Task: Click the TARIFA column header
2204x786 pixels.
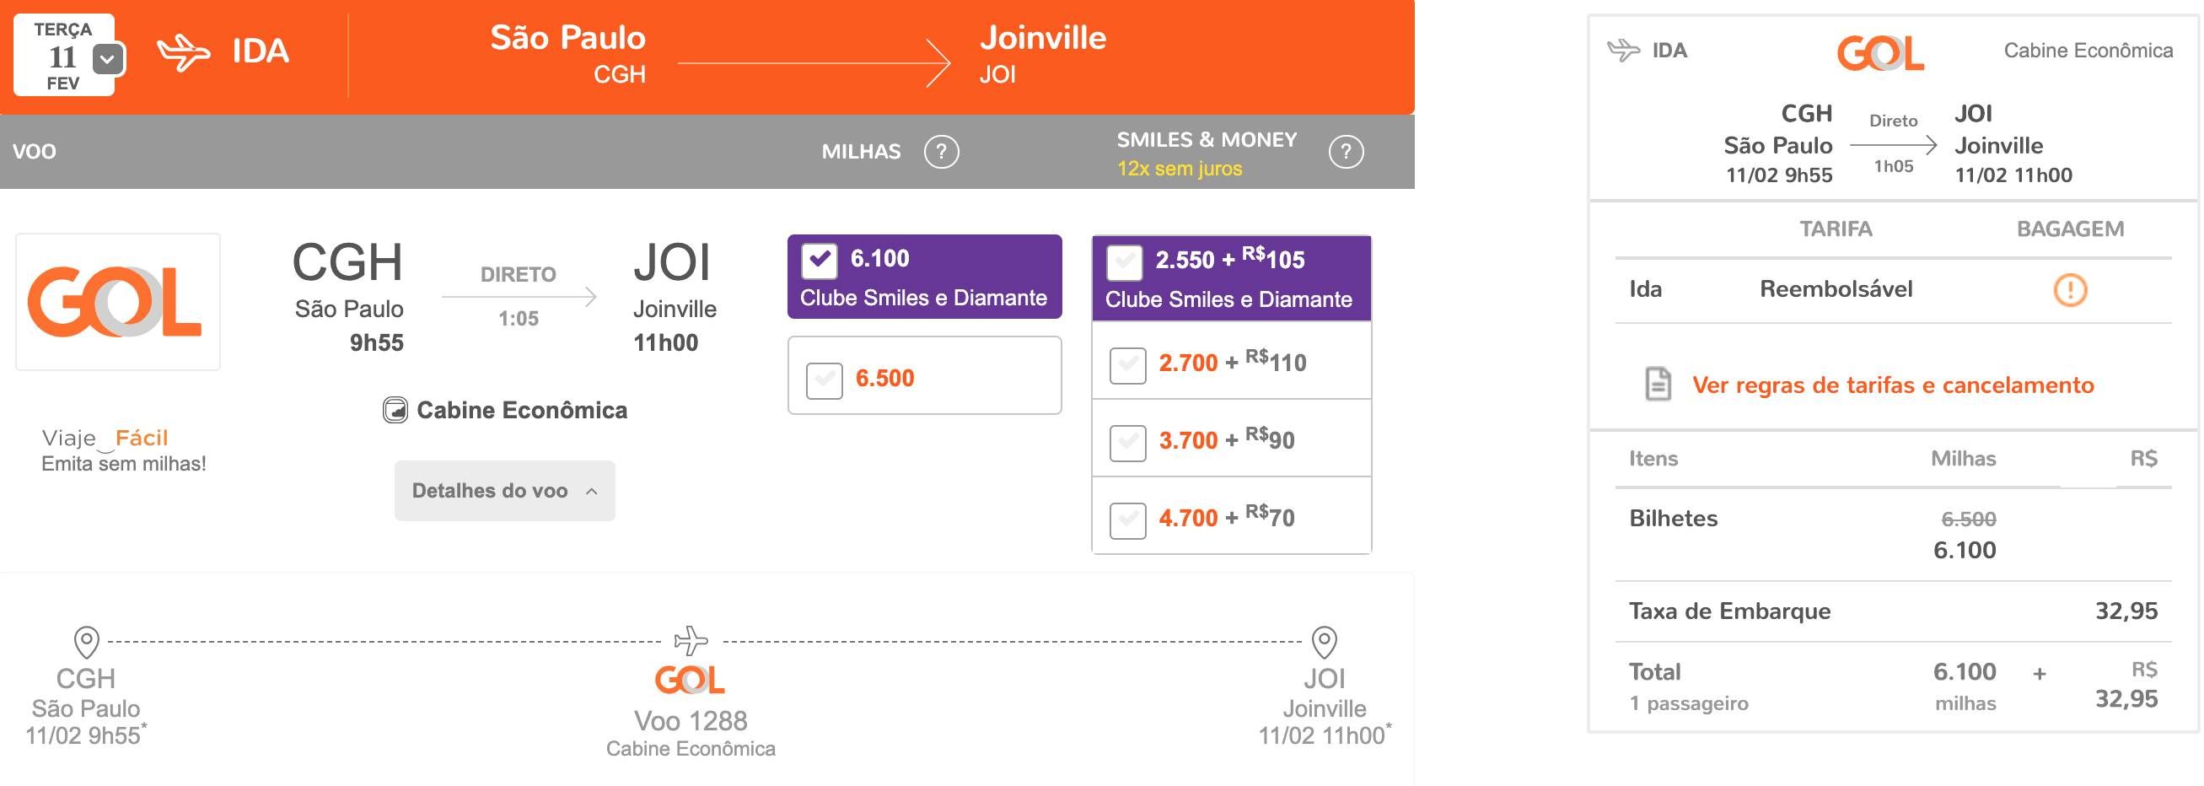Action: 1836,229
